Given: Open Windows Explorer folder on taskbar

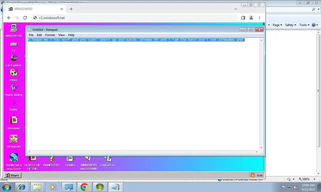Looking at the screenshot, I should pyautogui.click(x=37, y=187).
